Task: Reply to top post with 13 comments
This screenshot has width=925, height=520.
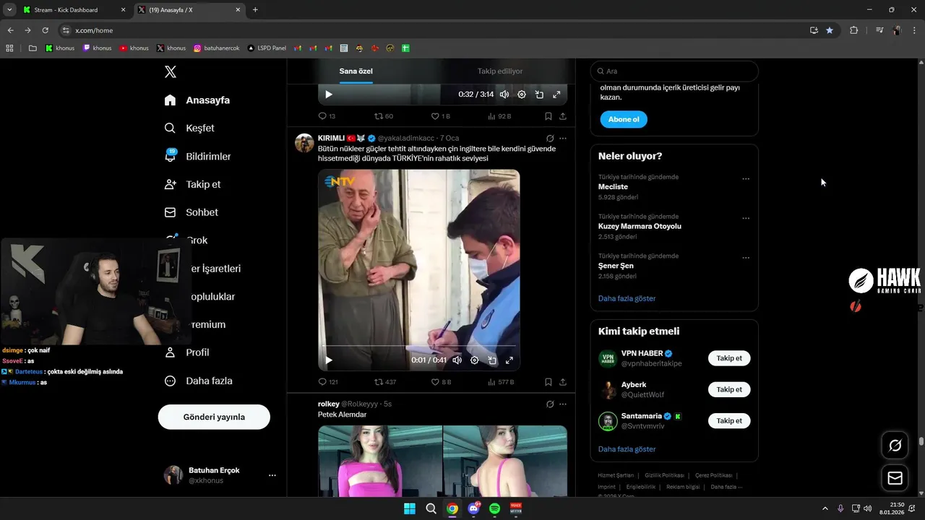Action: click(x=327, y=116)
